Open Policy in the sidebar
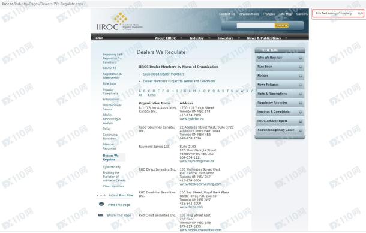This screenshot has height=233, width=366. (107, 129)
